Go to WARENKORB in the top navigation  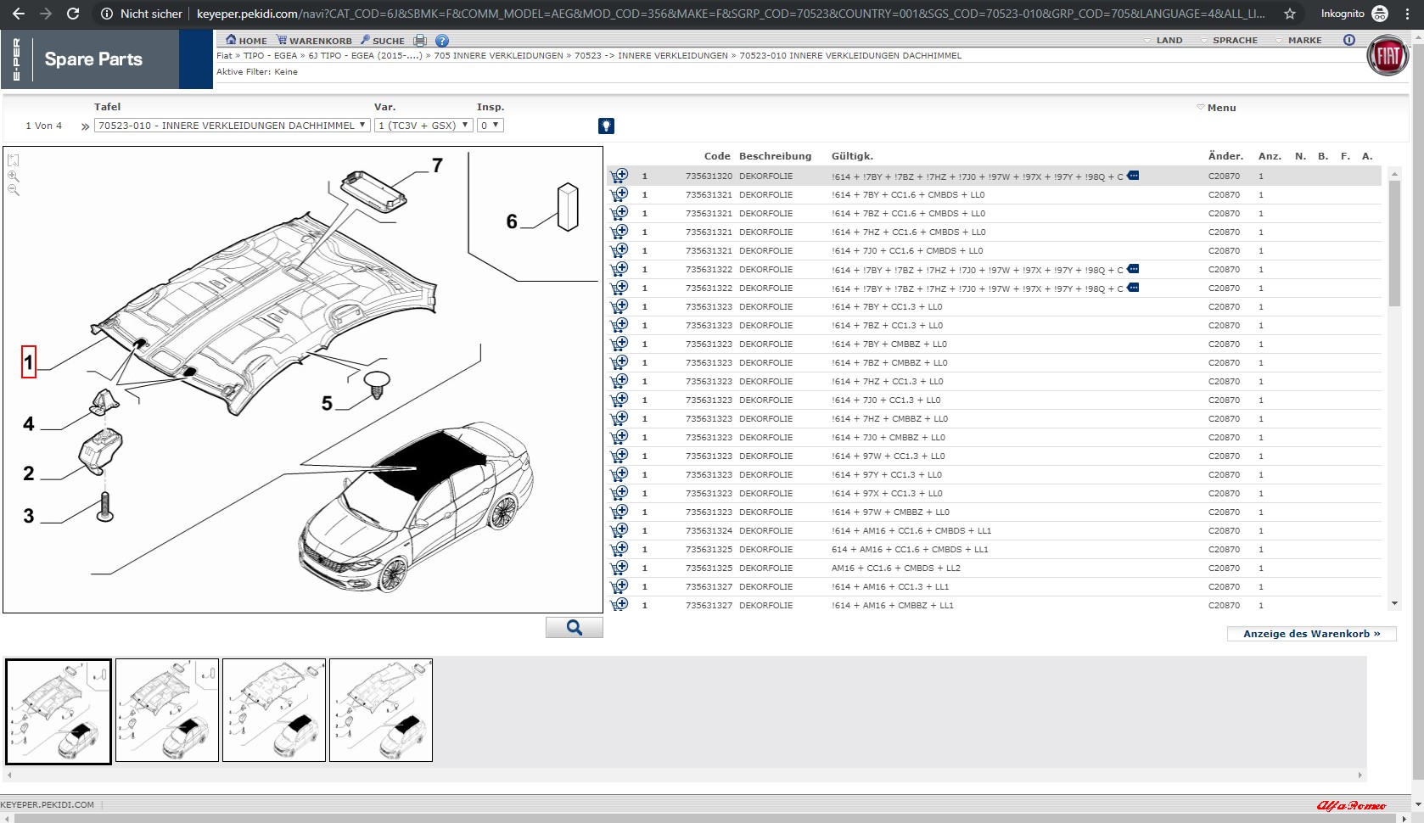click(x=314, y=41)
